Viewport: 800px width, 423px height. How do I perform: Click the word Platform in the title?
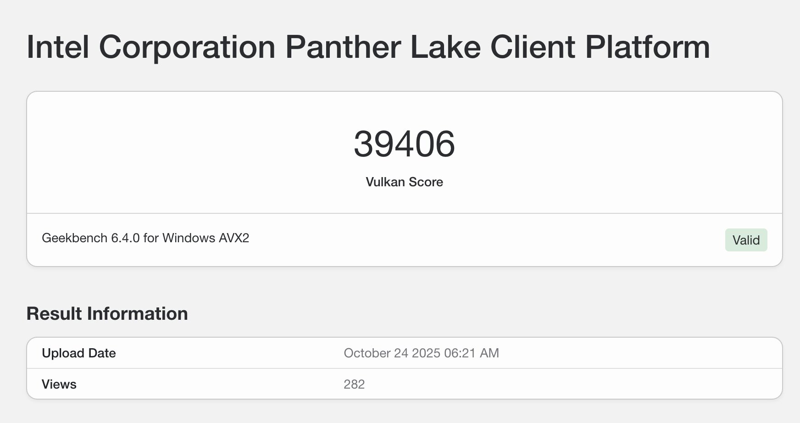click(647, 47)
